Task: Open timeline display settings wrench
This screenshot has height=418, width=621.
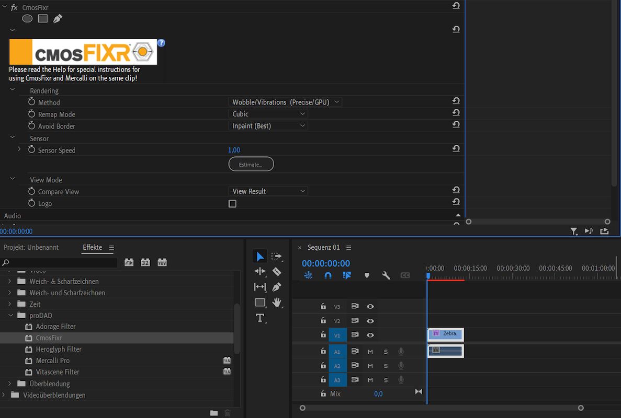Action: [x=386, y=275]
